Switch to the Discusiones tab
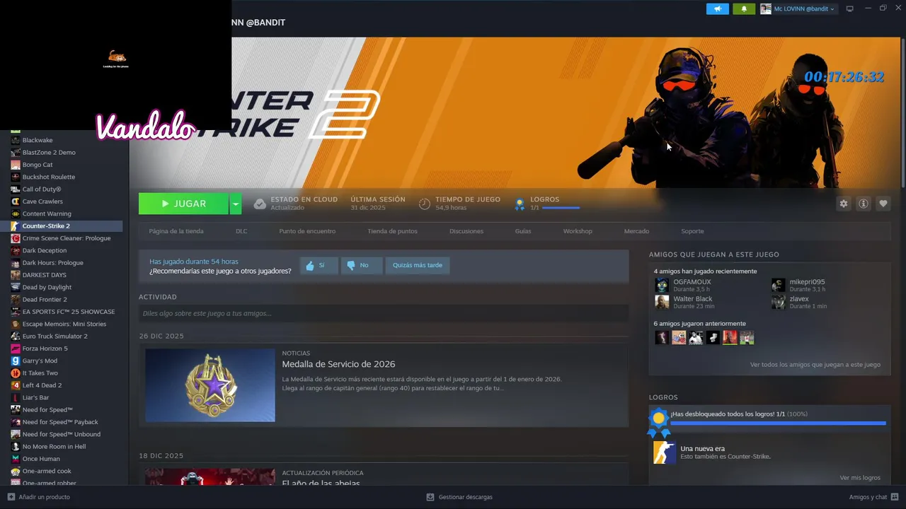This screenshot has width=906, height=509. click(466, 231)
